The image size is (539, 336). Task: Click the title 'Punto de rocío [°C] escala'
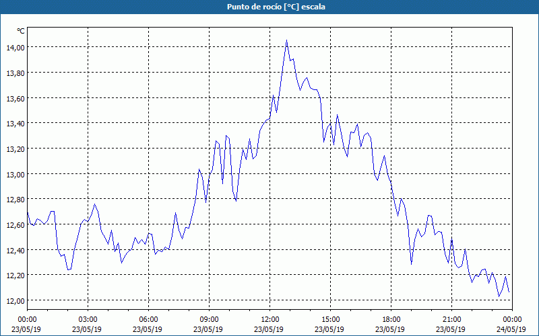click(276, 7)
